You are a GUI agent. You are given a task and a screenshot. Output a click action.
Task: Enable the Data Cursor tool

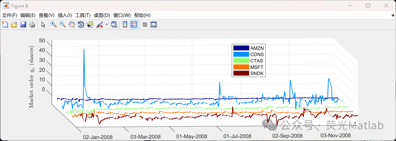(x=89, y=24)
